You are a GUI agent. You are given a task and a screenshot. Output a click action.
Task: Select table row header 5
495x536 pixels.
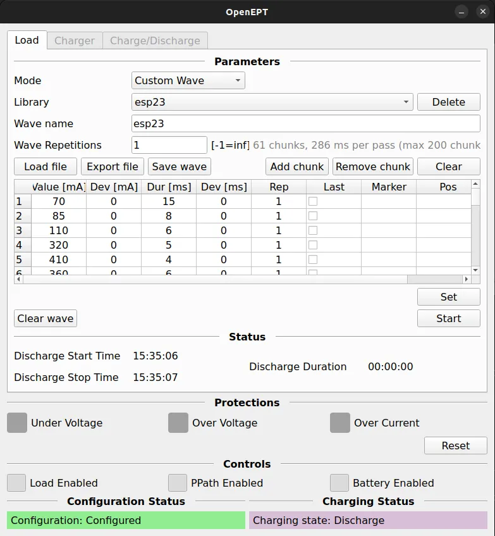click(23, 259)
